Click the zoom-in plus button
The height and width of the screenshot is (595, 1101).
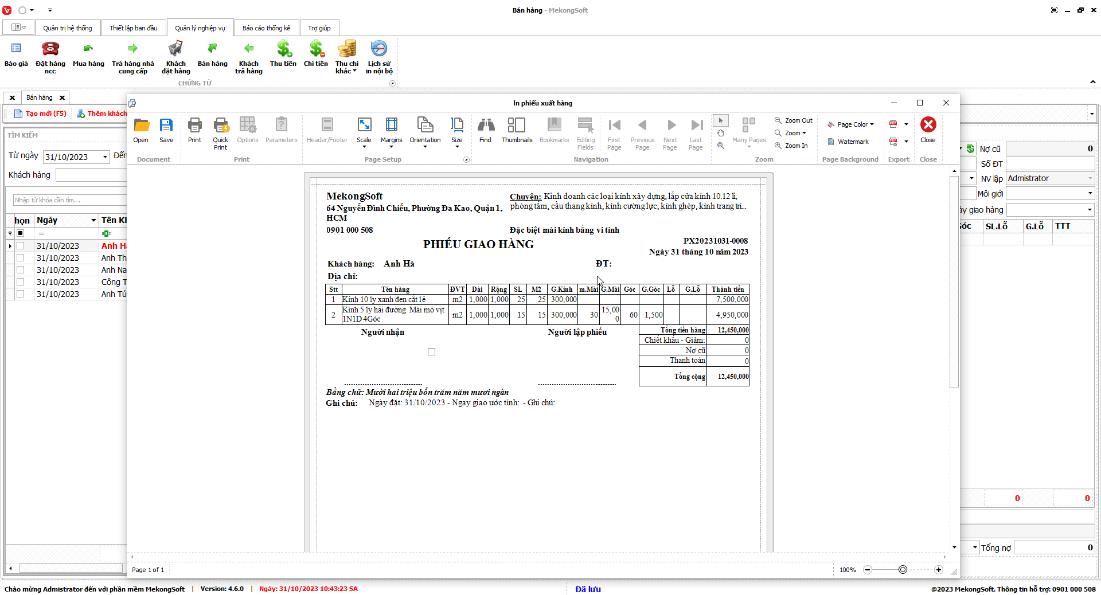pyautogui.click(x=939, y=570)
